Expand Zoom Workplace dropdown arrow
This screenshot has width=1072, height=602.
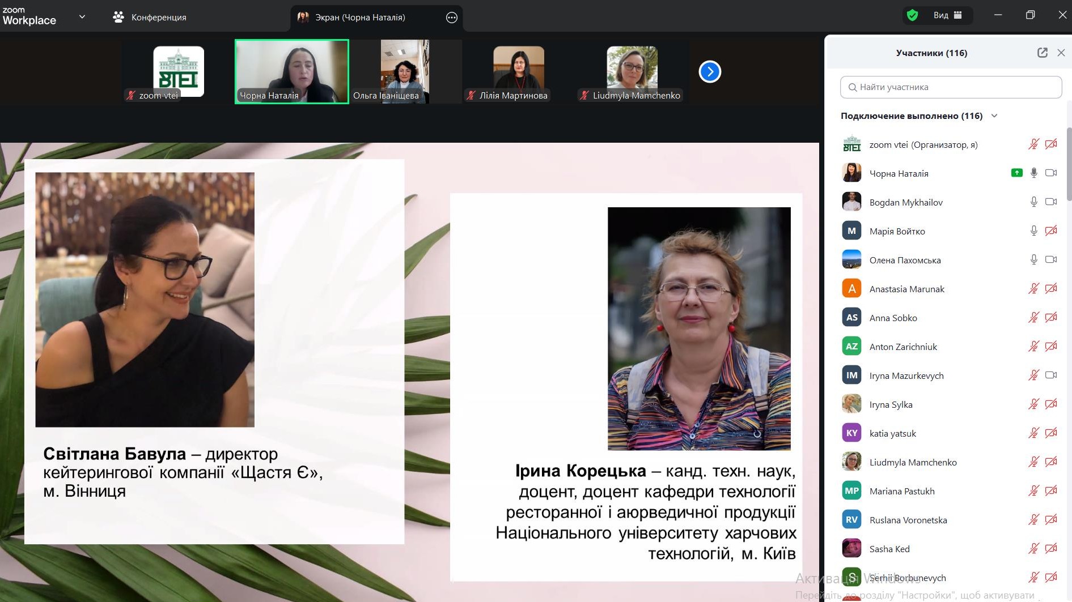(82, 17)
